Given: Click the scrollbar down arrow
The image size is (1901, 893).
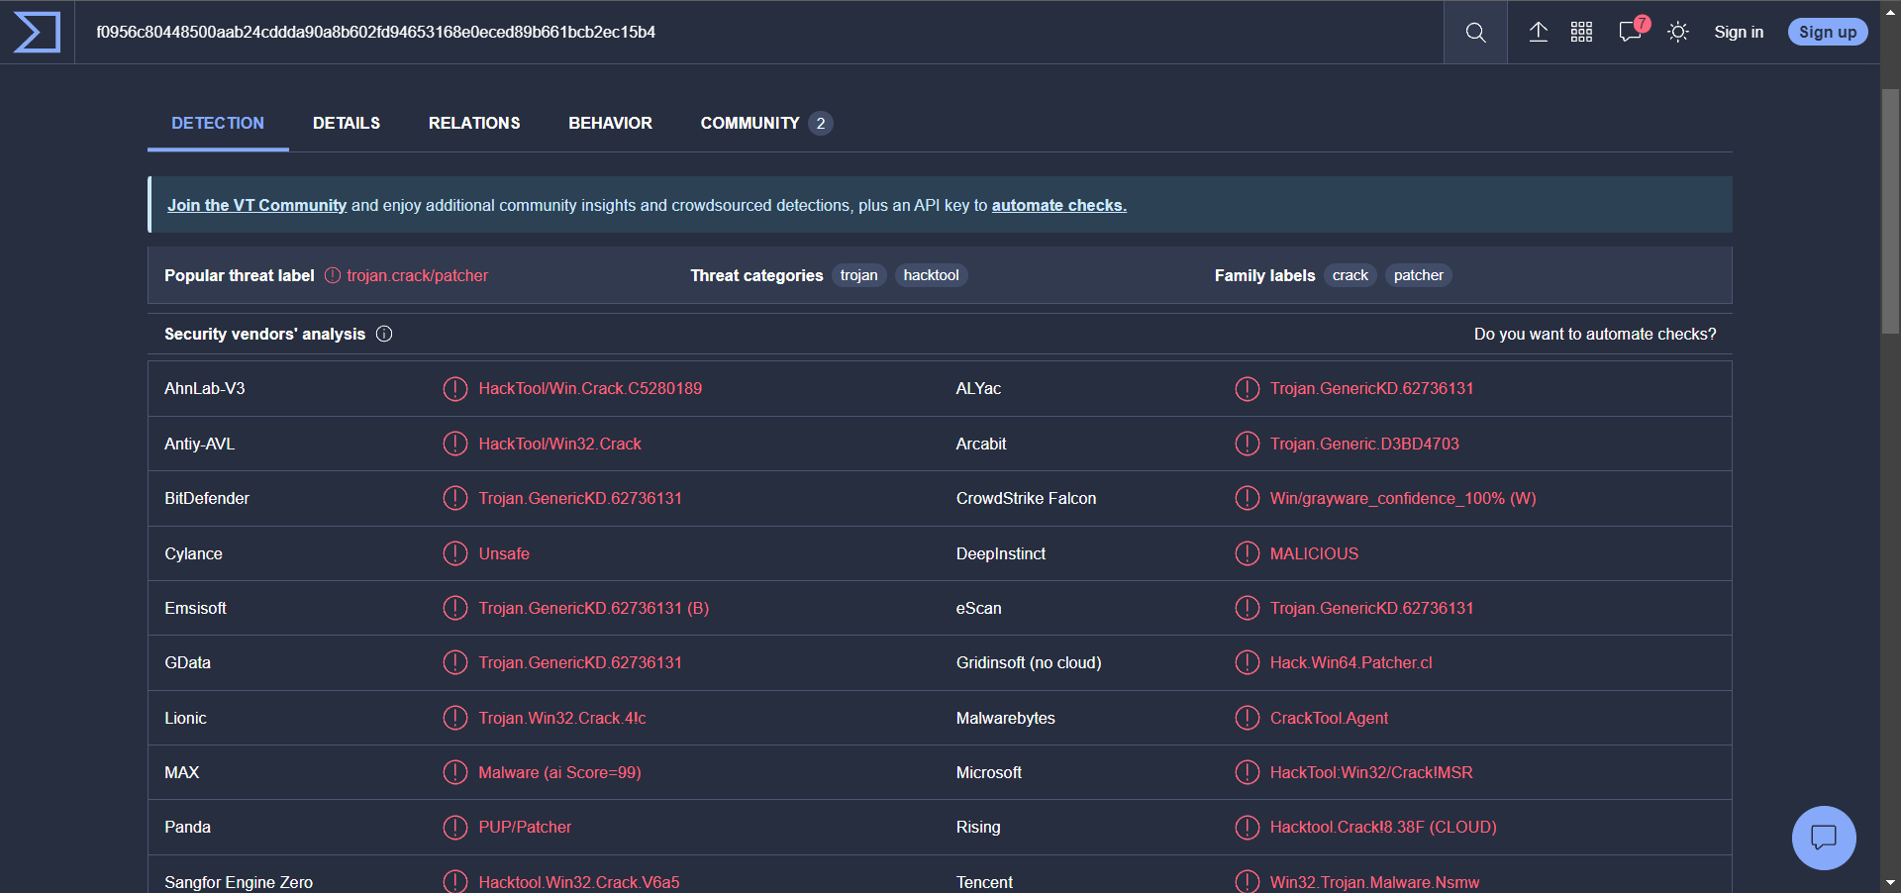Looking at the screenshot, I should pos(1890,882).
